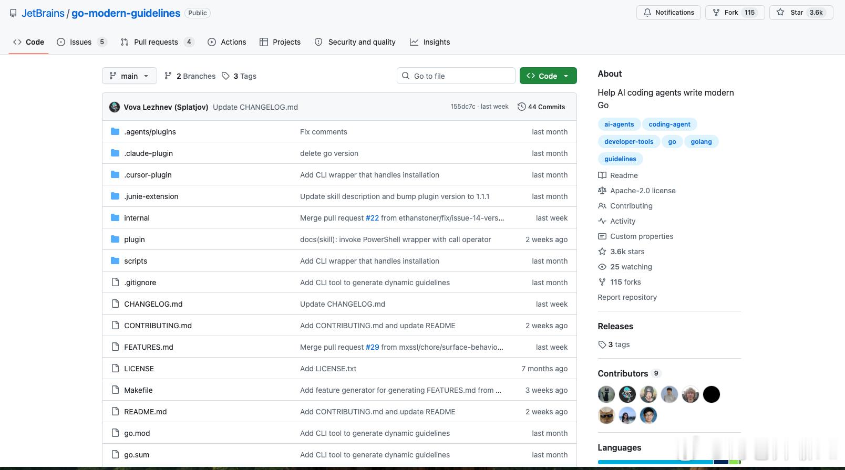Click the Readme book icon

(602, 175)
